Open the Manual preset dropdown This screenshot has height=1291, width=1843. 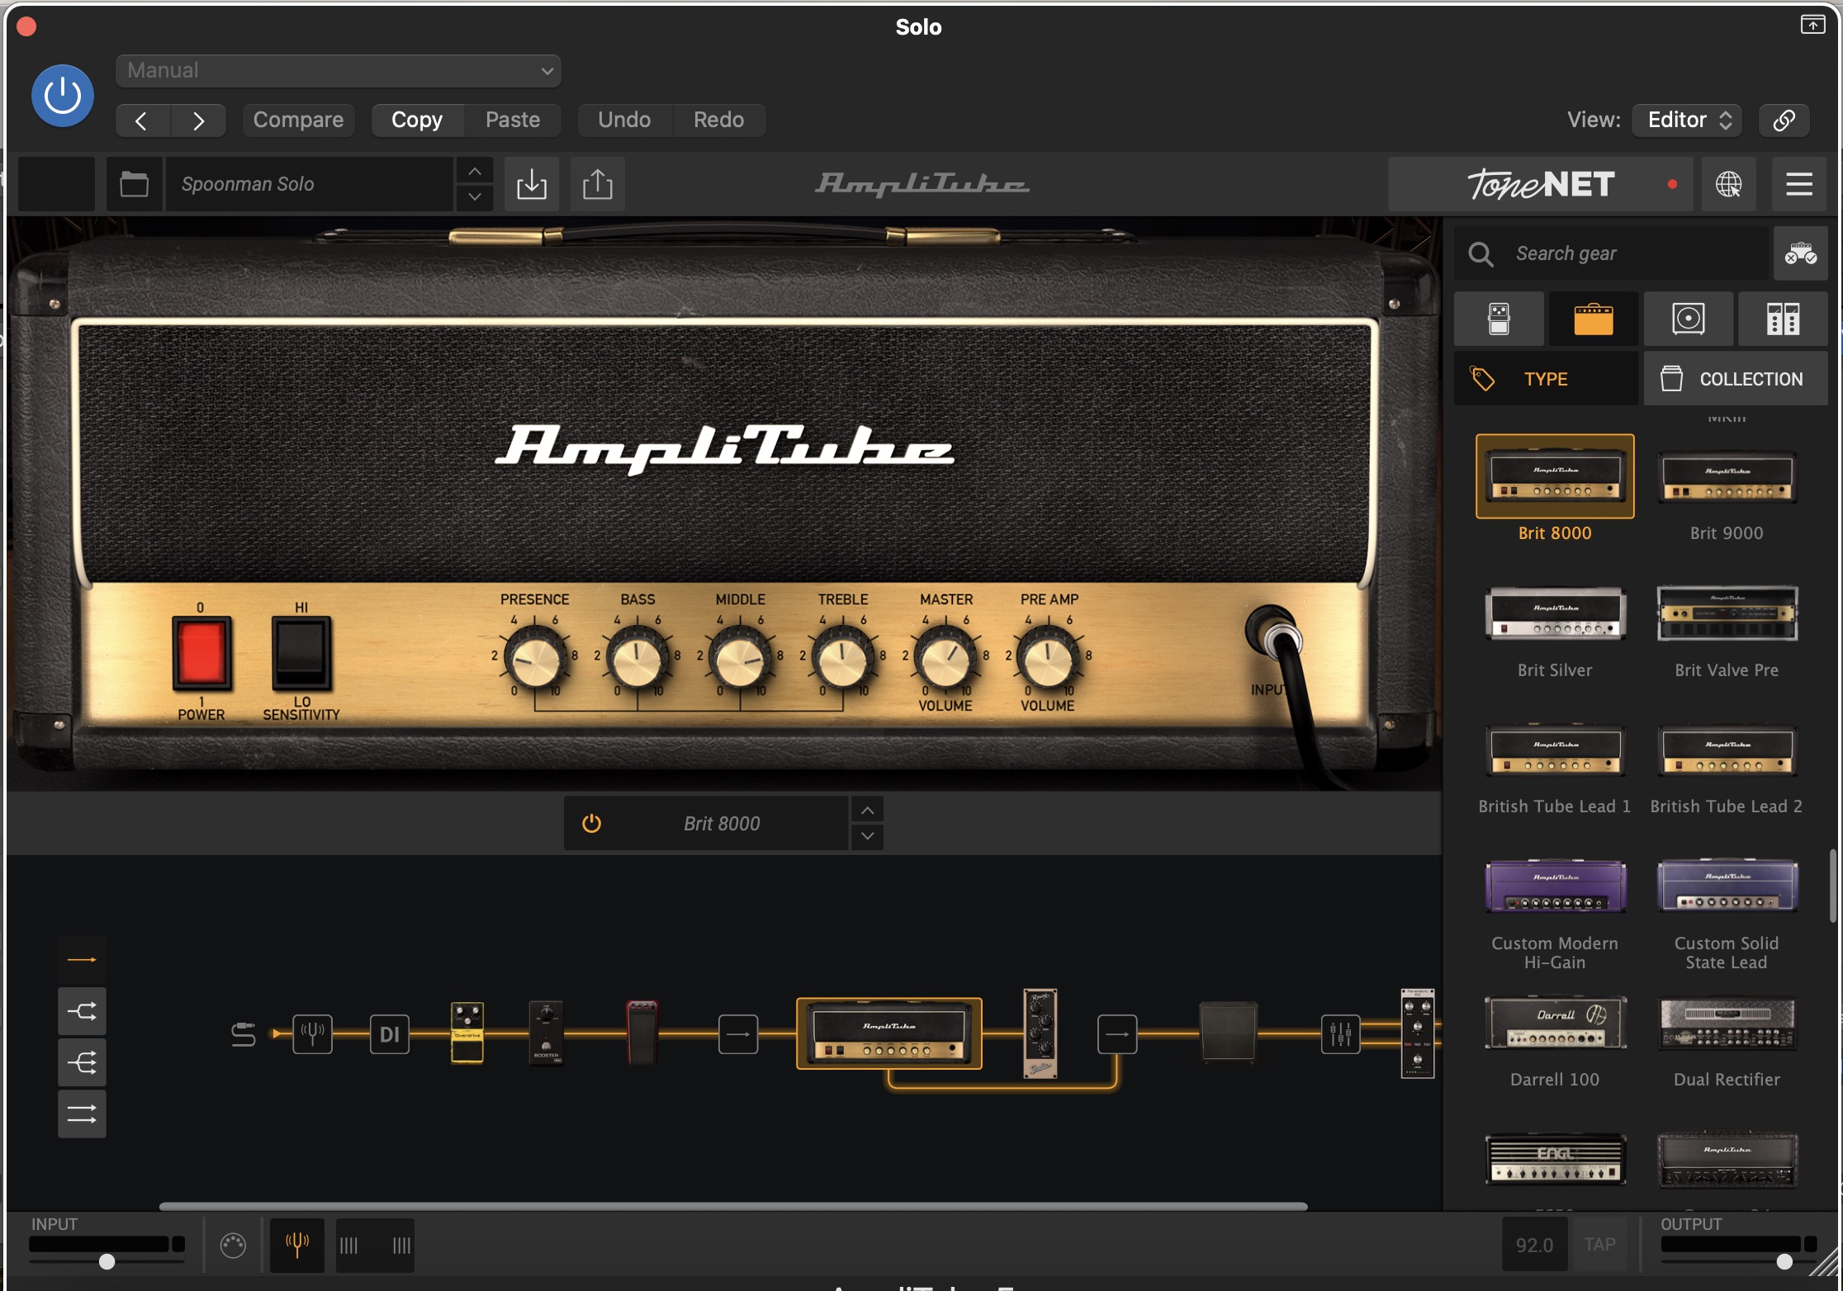pyautogui.click(x=339, y=71)
